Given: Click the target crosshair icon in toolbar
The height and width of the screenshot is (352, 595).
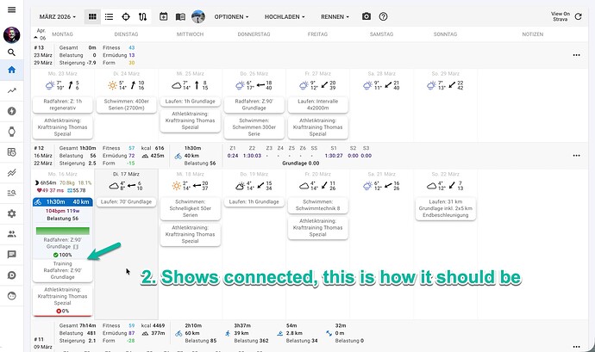Looking at the screenshot, I should tap(125, 16).
